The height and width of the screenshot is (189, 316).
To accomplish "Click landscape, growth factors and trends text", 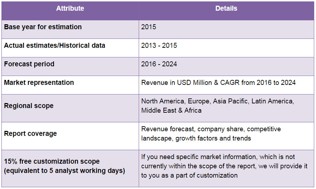I will 196,138.
